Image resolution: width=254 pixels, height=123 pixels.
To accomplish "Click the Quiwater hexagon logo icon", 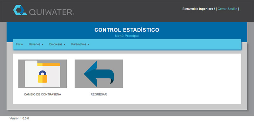I will pos(20,10).
